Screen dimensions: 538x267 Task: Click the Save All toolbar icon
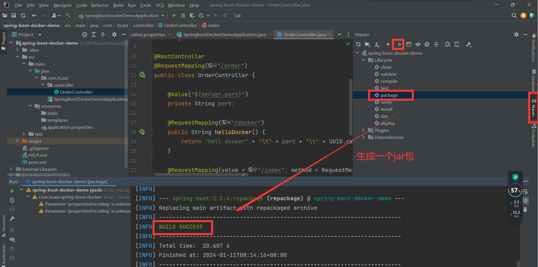point(14,15)
